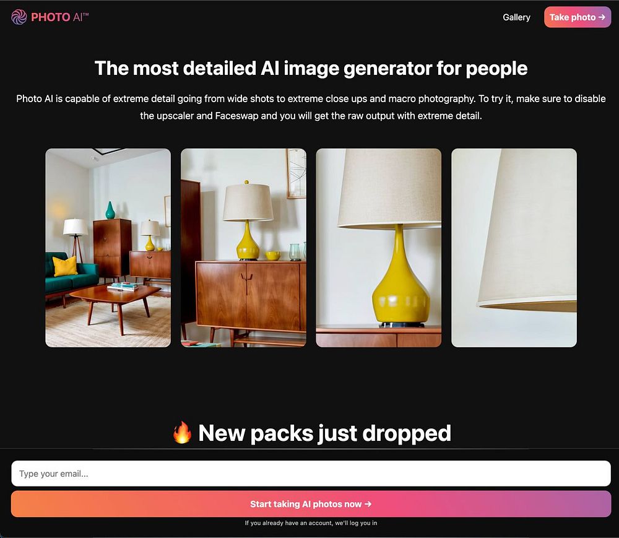Click the arrow on Start taking AI photos

click(x=368, y=504)
